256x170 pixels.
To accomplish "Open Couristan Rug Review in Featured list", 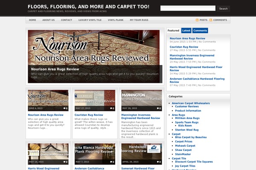I will [184, 47].
